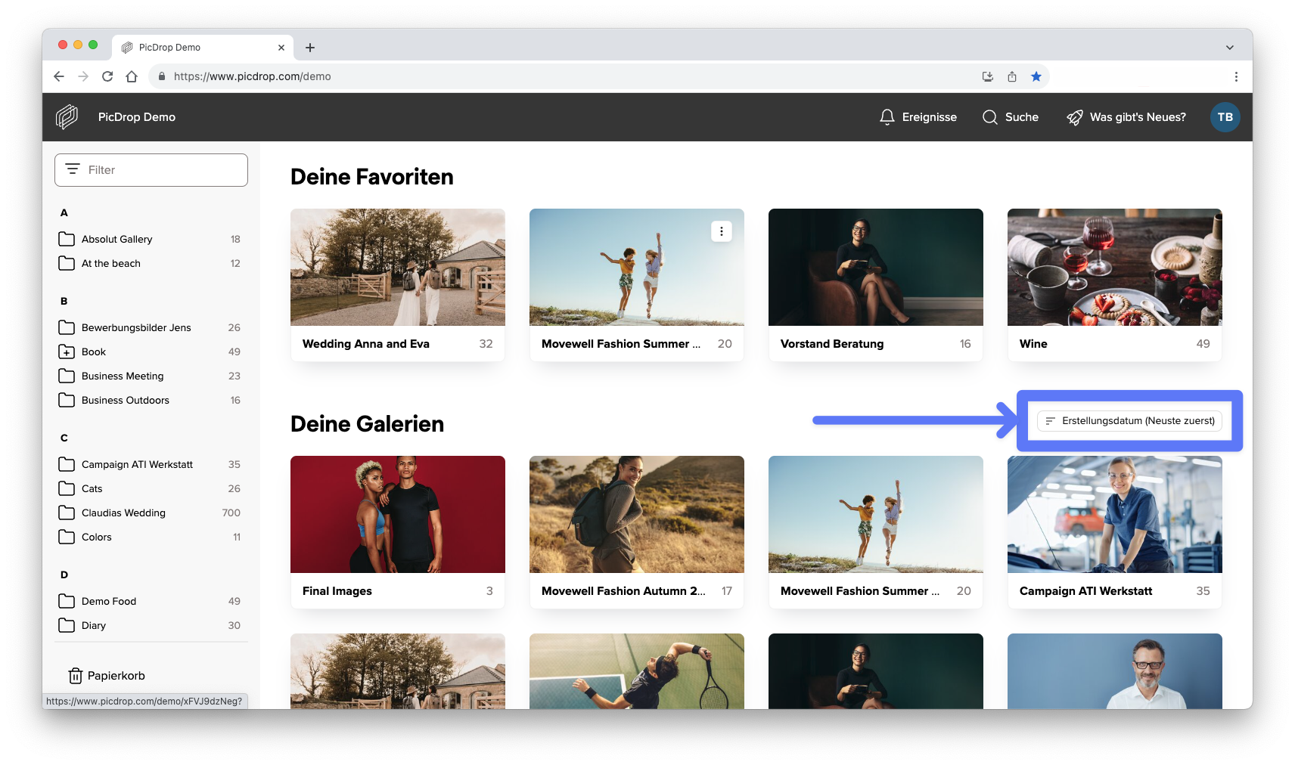This screenshot has width=1295, height=765.
Task: Open Ereignisse notifications bell
Action: click(x=918, y=117)
